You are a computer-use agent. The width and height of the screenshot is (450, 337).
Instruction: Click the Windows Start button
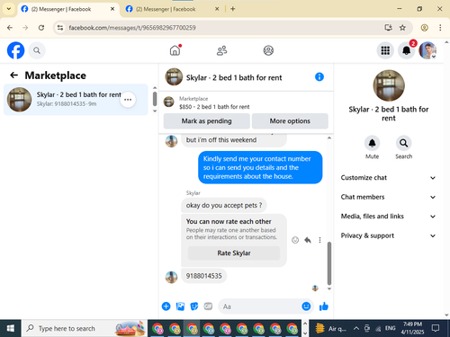pyautogui.click(x=11, y=328)
